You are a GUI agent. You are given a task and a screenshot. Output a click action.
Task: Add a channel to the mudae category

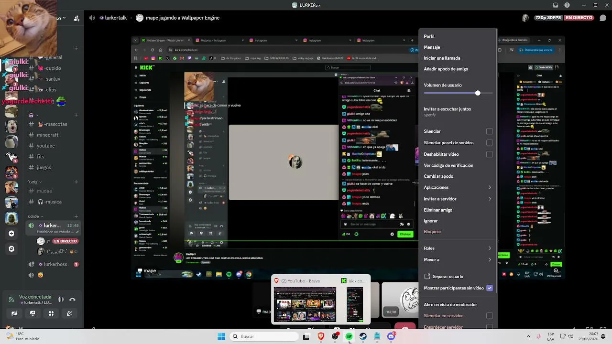pyautogui.click(x=76, y=182)
